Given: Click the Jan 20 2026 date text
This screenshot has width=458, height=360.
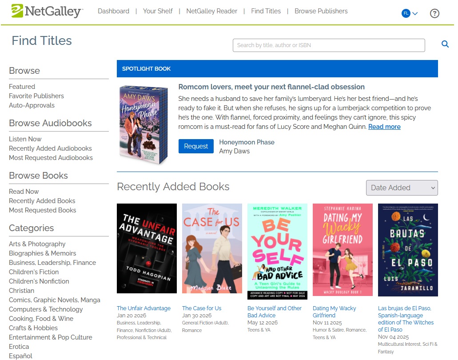Looking at the screenshot, I should coord(131,316).
